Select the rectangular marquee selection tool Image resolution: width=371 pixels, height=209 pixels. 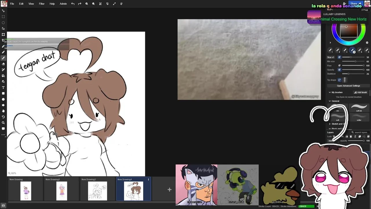(x=3, y=17)
